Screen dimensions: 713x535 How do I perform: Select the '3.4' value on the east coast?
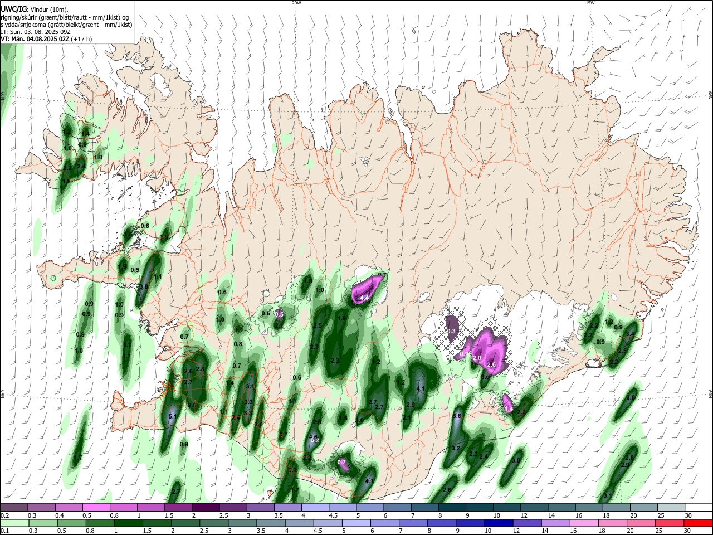click(631, 334)
